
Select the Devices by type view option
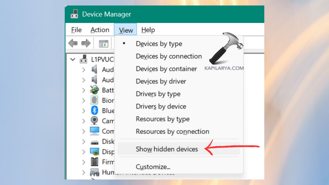(159, 44)
